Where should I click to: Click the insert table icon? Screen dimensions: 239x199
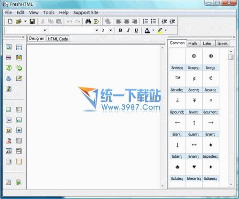(x=19, y=47)
